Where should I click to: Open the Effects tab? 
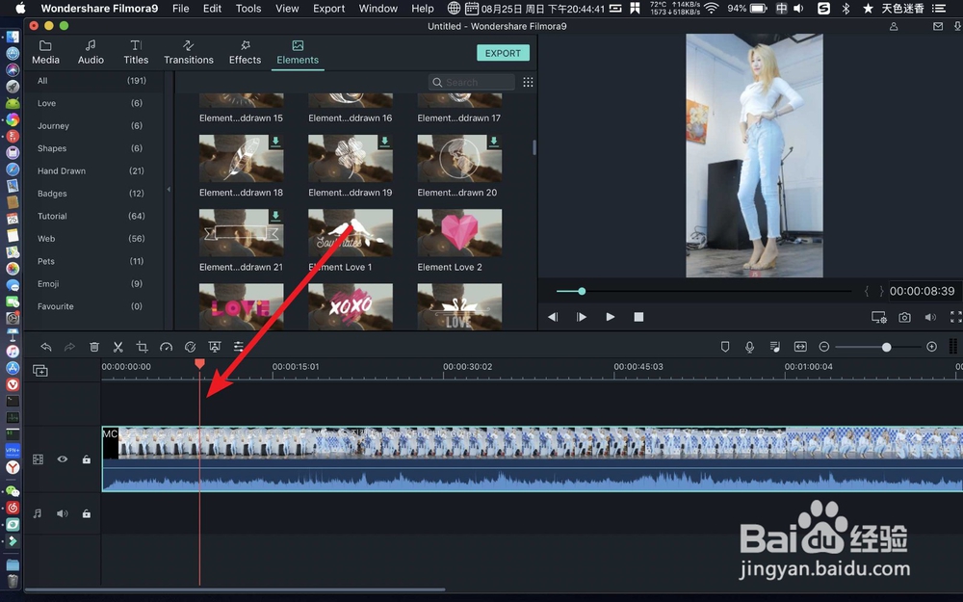[x=245, y=52]
